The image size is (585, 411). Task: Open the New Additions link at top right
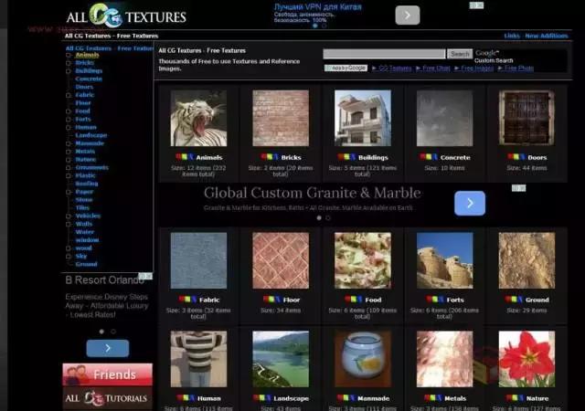(x=546, y=36)
